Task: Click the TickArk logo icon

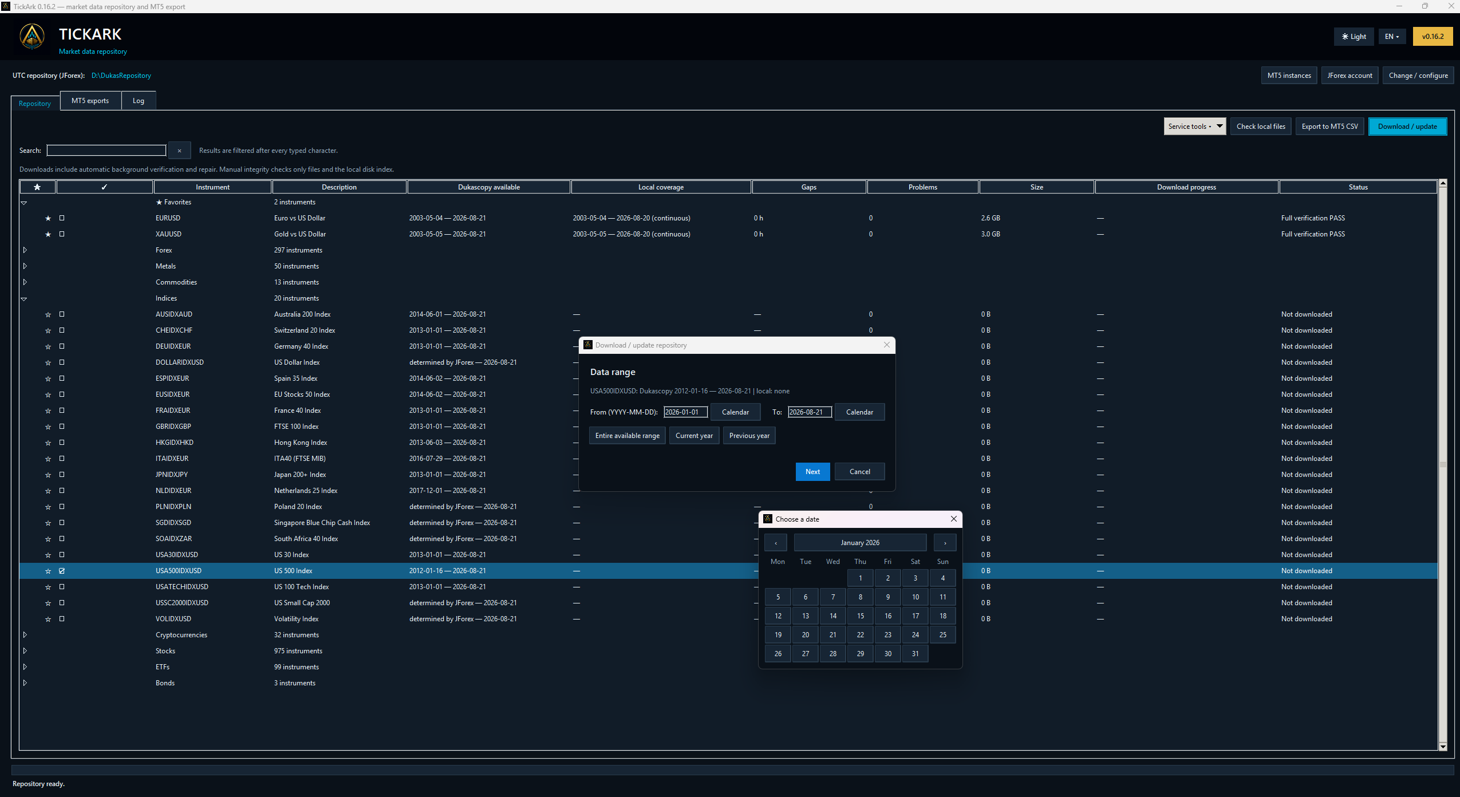Action: click(x=32, y=37)
